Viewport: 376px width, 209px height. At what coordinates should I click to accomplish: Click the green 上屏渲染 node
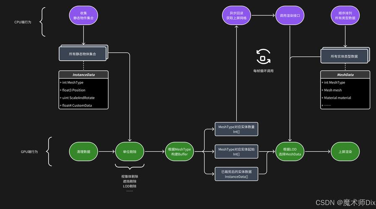tap(345, 151)
